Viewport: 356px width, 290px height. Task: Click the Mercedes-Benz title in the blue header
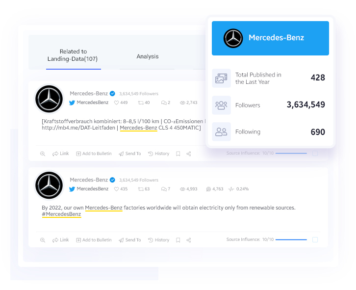276,37
